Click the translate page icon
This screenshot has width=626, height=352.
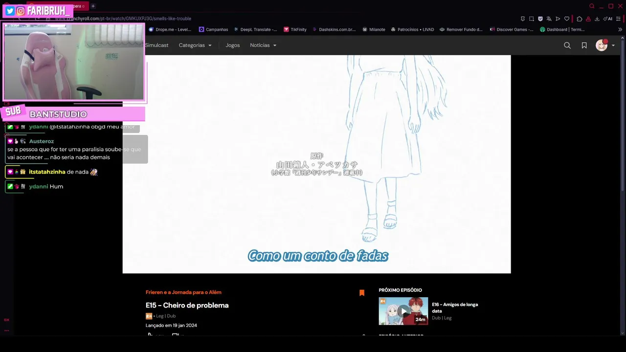tap(549, 19)
